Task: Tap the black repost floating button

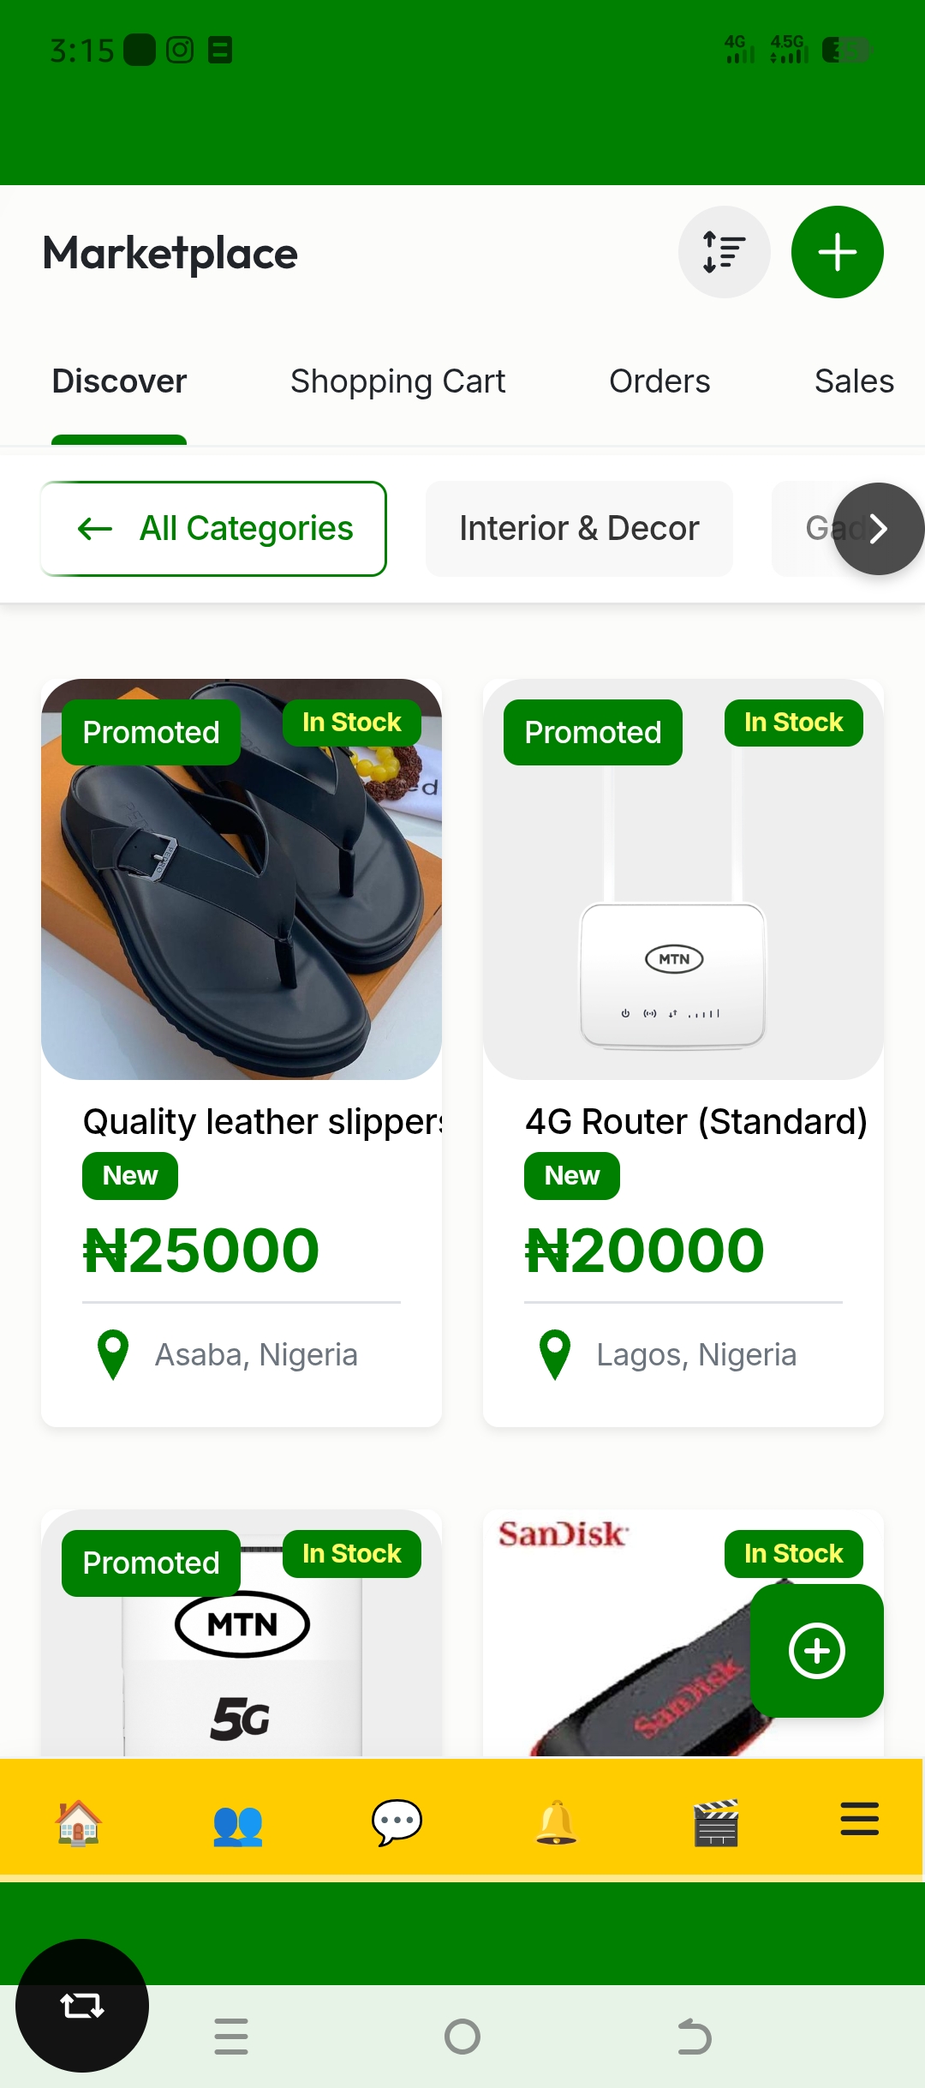Action: [82, 2006]
